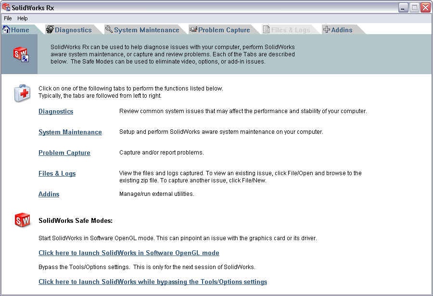Click 'Manage/run external utilities.' text
This screenshot has width=433, height=296.
pyautogui.click(x=156, y=194)
